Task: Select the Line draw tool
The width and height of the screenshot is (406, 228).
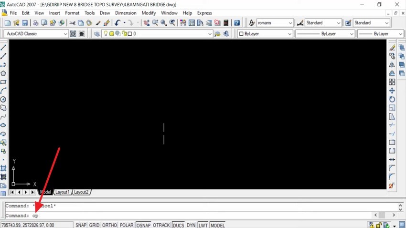Action: coord(3,48)
